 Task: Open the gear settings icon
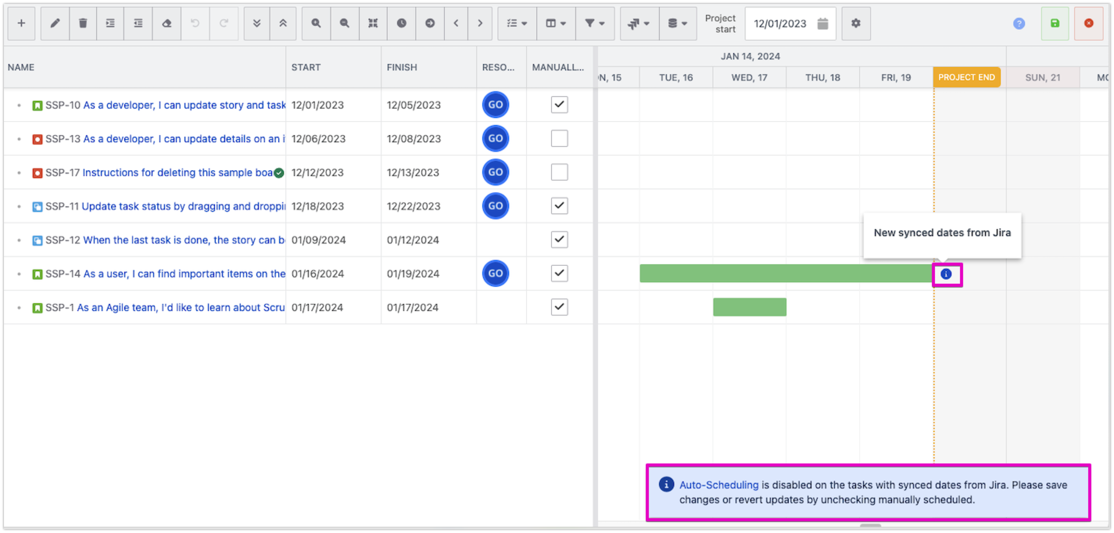pyautogui.click(x=856, y=23)
